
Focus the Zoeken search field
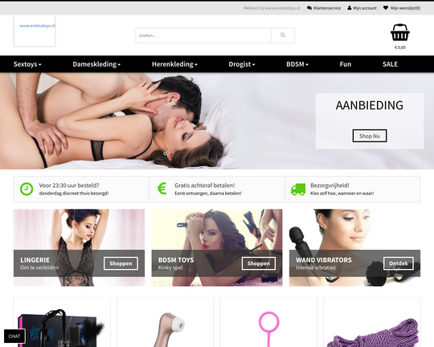(203, 35)
